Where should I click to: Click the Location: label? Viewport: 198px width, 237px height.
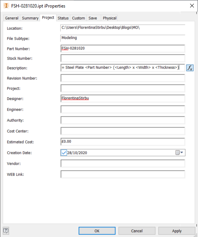(15, 28)
